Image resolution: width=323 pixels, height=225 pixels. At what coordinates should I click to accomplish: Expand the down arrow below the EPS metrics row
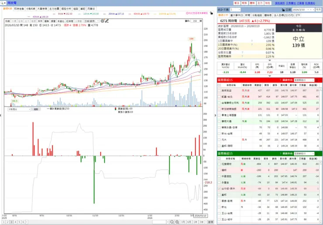(x=270, y=76)
